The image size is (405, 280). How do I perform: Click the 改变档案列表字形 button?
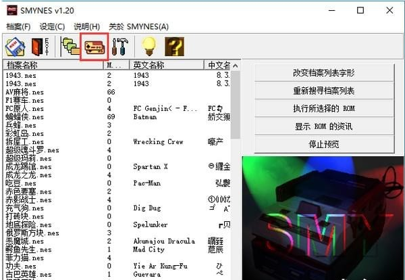click(x=324, y=73)
